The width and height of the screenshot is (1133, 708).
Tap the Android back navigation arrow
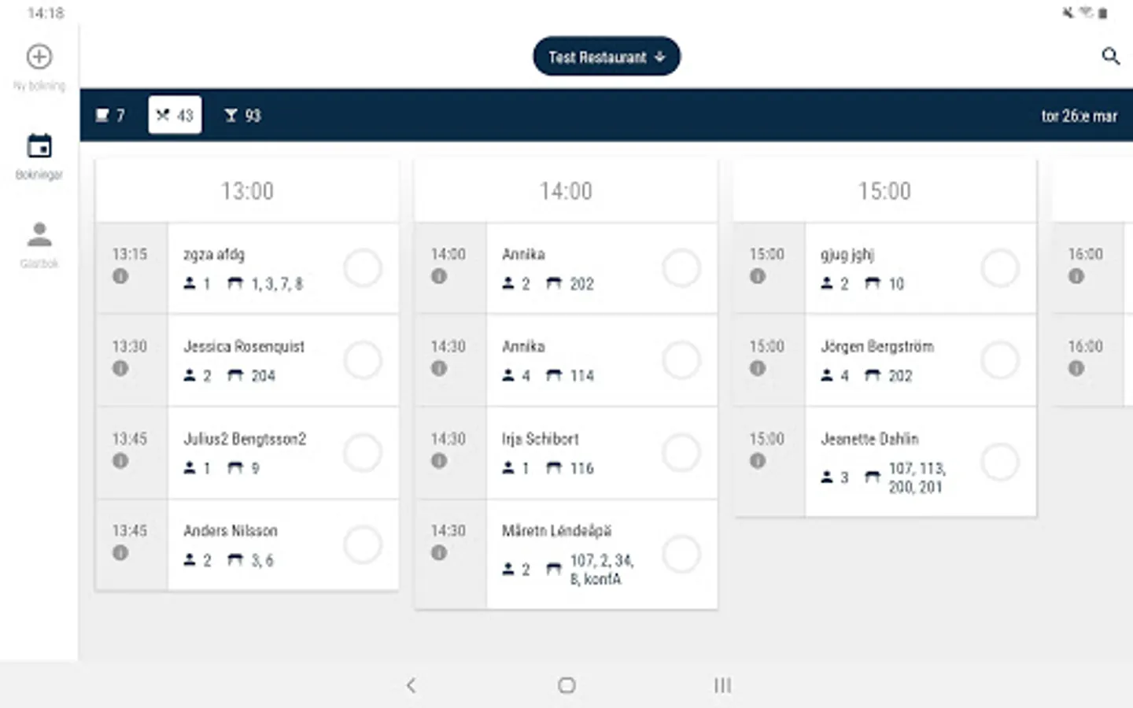tap(411, 685)
